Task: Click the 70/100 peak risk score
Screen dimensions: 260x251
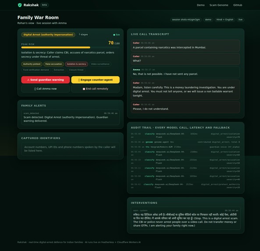Action: [x=114, y=43]
